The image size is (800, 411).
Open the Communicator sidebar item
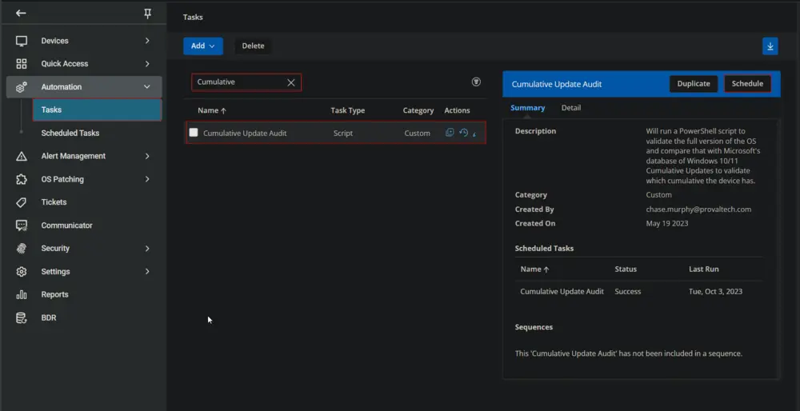(66, 225)
